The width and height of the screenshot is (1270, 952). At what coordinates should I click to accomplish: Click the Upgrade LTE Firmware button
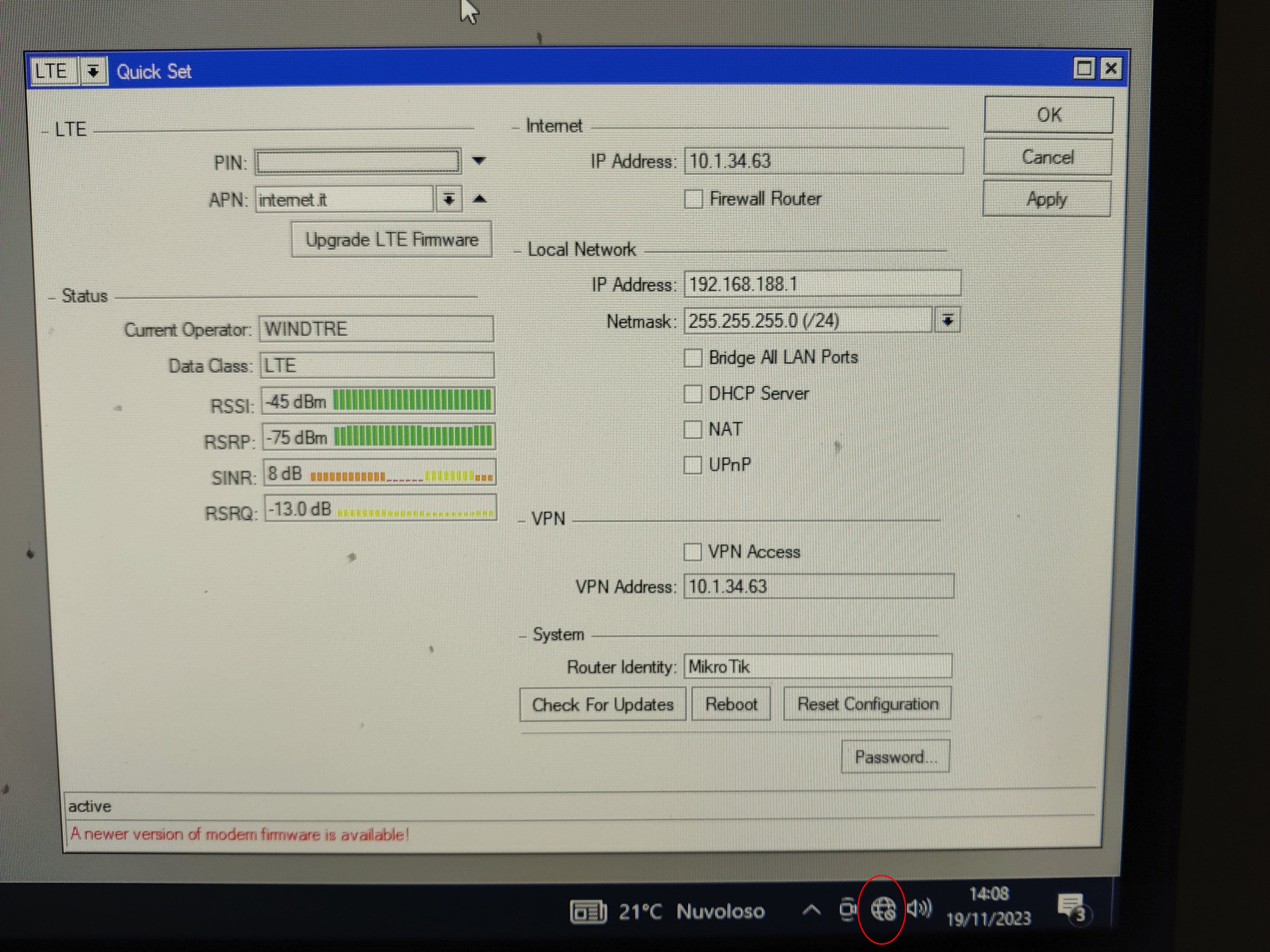pos(391,239)
